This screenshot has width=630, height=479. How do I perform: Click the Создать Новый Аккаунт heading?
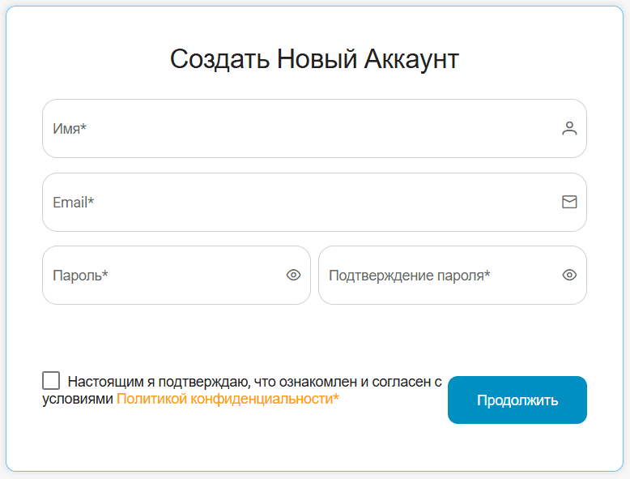pos(314,60)
